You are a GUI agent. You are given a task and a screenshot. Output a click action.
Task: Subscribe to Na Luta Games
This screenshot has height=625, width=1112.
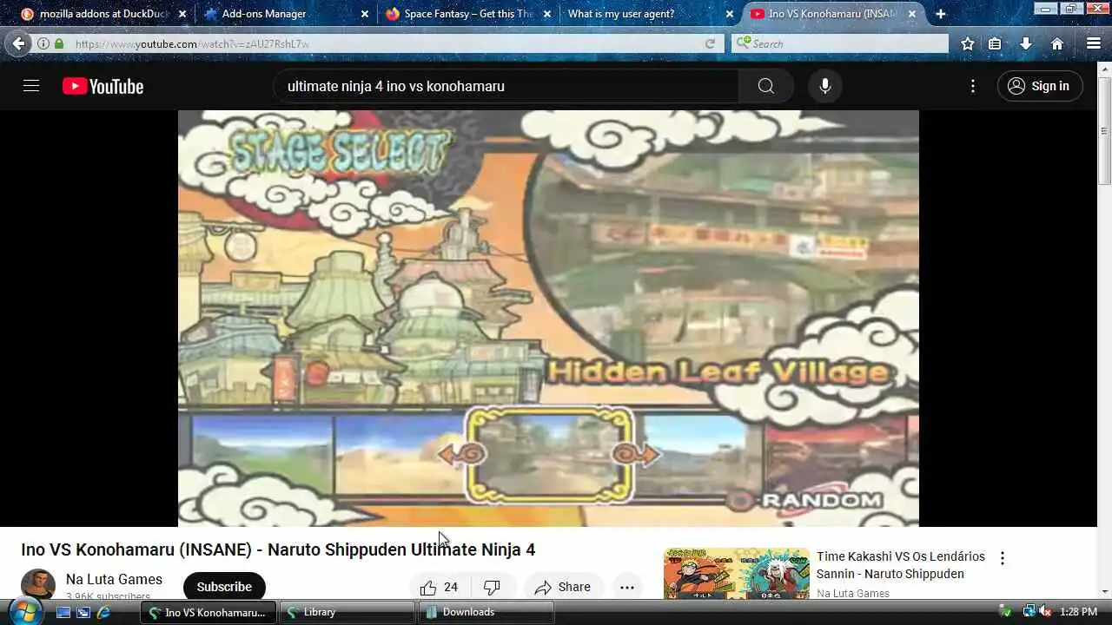point(224,587)
